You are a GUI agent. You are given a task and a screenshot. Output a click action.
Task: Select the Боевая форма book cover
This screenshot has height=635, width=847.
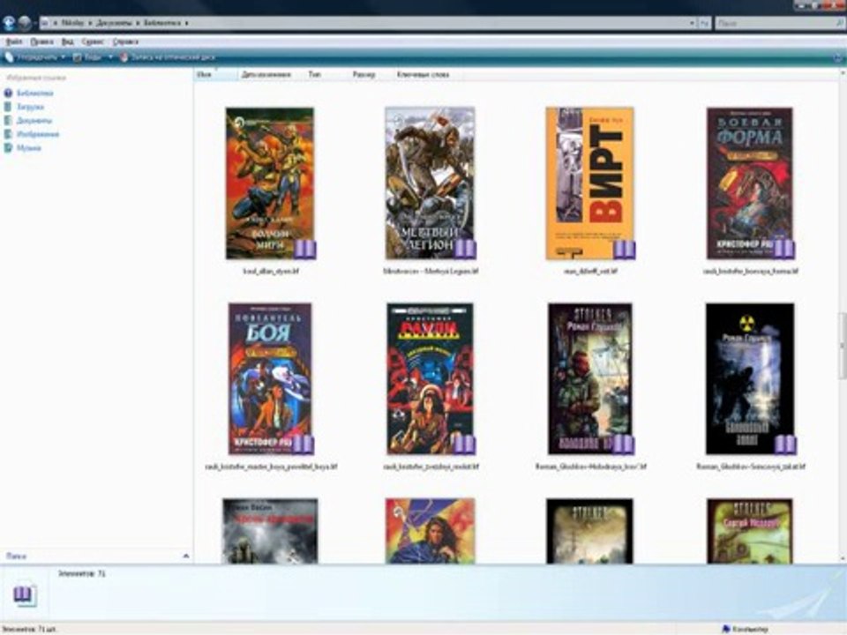(750, 183)
